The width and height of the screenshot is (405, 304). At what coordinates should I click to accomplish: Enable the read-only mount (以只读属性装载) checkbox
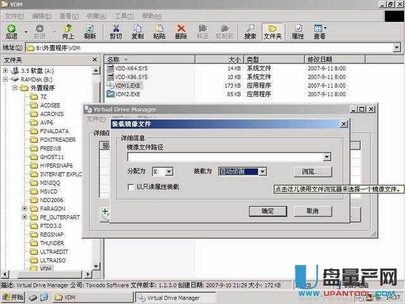[131, 187]
